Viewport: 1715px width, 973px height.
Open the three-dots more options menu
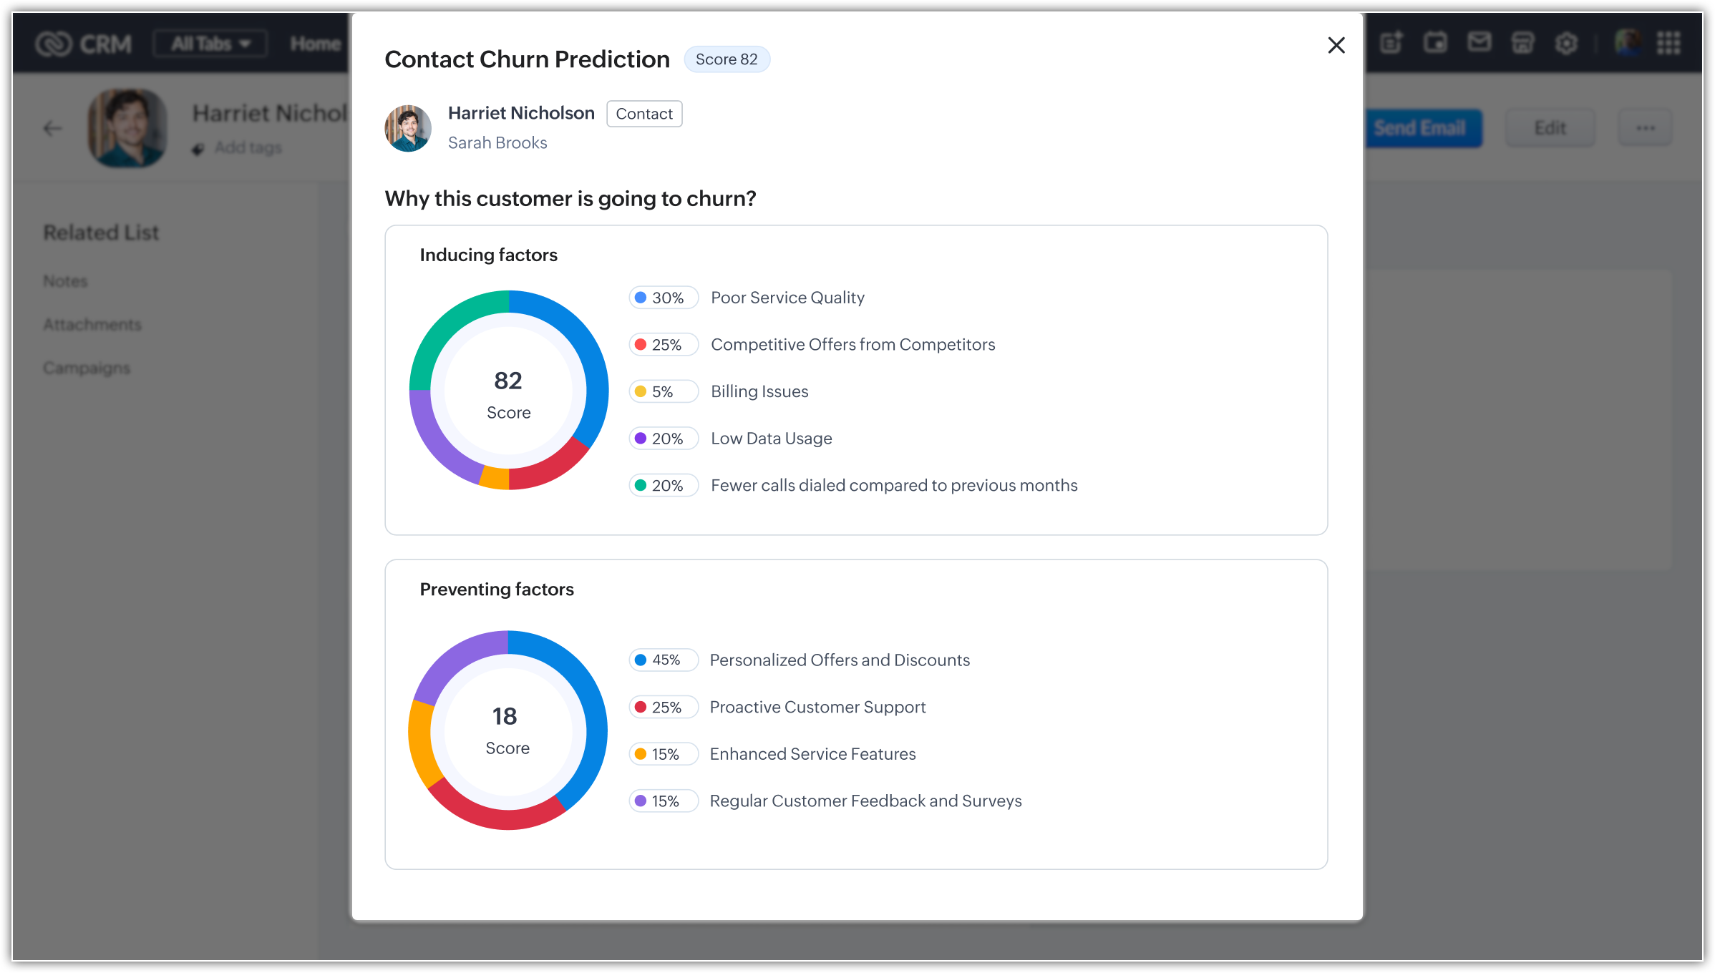[1645, 129]
